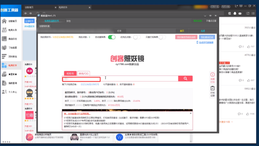Click the 打开 button
This screenshot has width=259, height=146.
click(119, 31)
